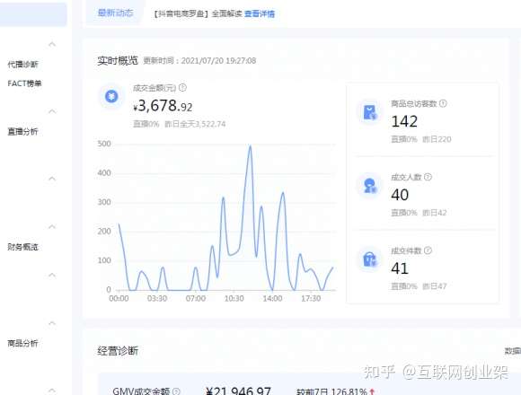Collapse sidebar group above 直播分析
The height and width of the screenshot is (395, 521).
[x=52, y=111]
